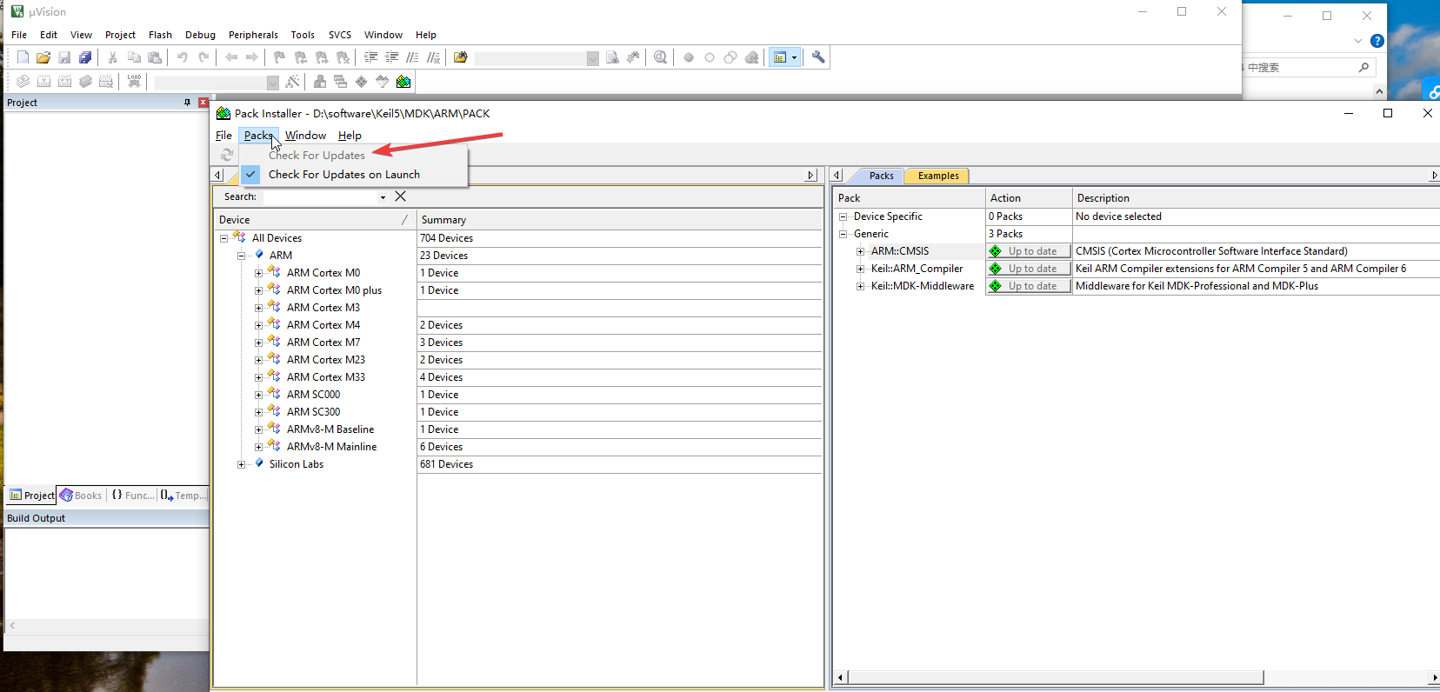Click Up to date button for ARM::CMSIS
The image size is (1440, 692).
click(1029, 251)
